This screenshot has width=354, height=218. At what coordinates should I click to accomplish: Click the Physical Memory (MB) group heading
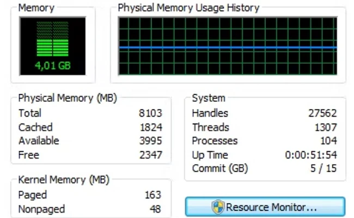pyautogui.click(x=68, y=98)
